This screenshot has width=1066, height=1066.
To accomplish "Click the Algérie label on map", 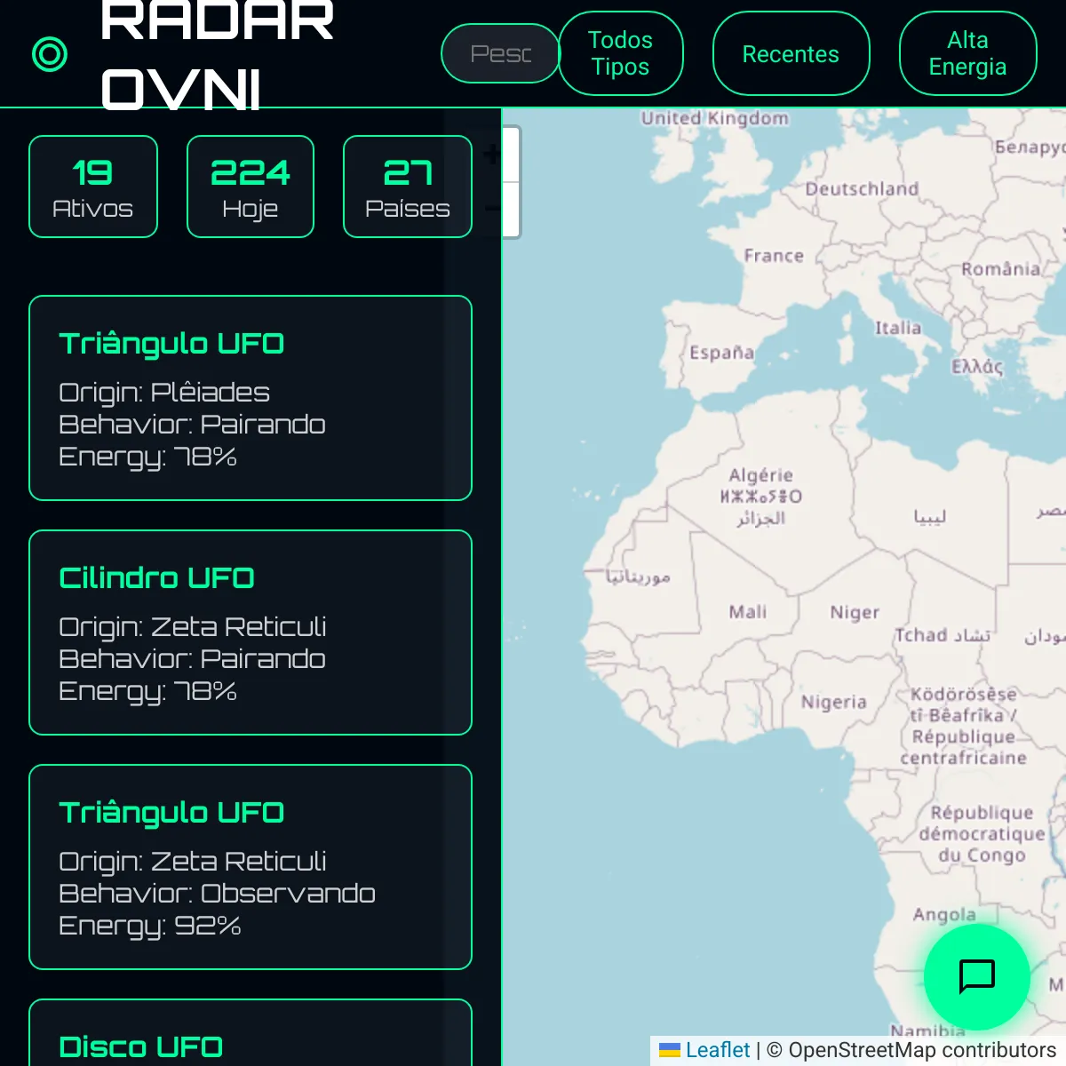I will point(761,475).
